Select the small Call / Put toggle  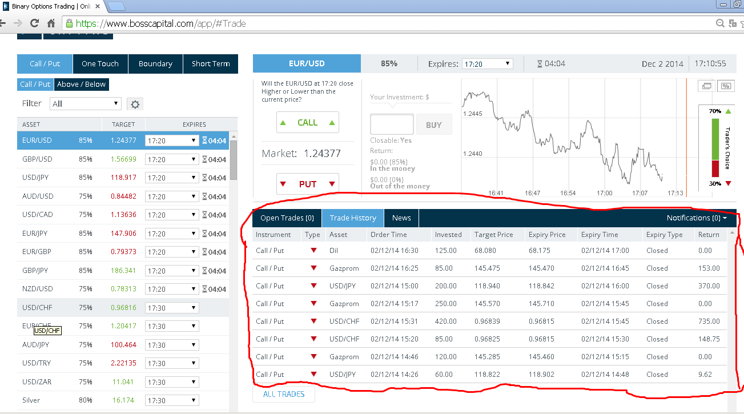[x=35, y=84]
